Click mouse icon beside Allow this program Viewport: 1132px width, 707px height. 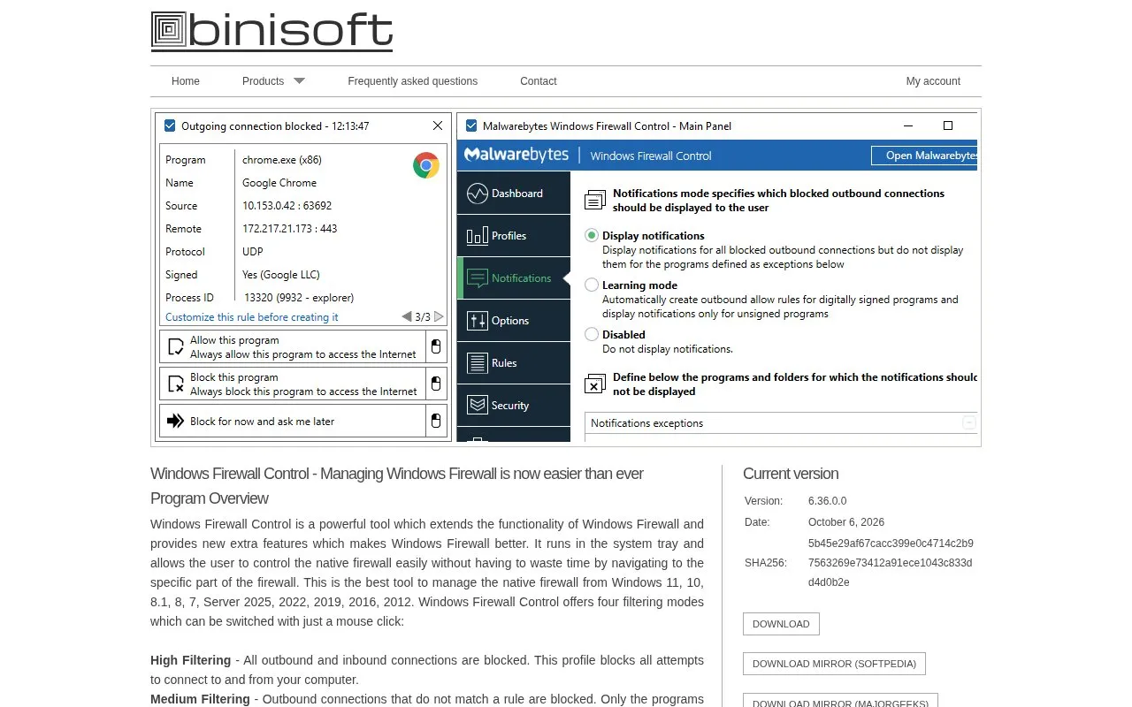[x=436, y=346]
